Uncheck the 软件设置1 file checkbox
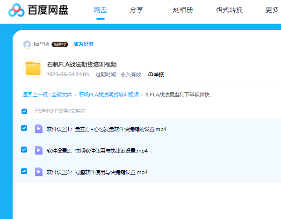The width and height of the screenshot is (281, 219). pos(24,128)
